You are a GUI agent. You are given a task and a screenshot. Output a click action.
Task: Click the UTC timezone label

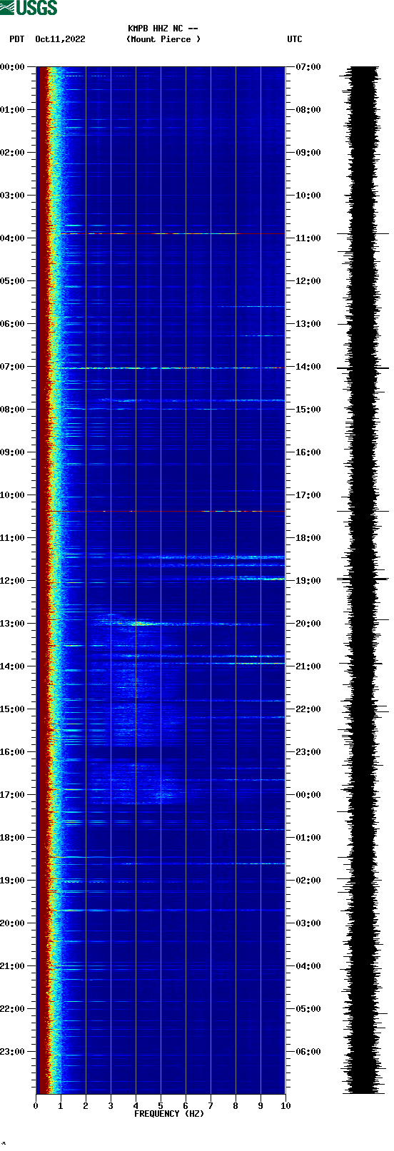point(295,39)
